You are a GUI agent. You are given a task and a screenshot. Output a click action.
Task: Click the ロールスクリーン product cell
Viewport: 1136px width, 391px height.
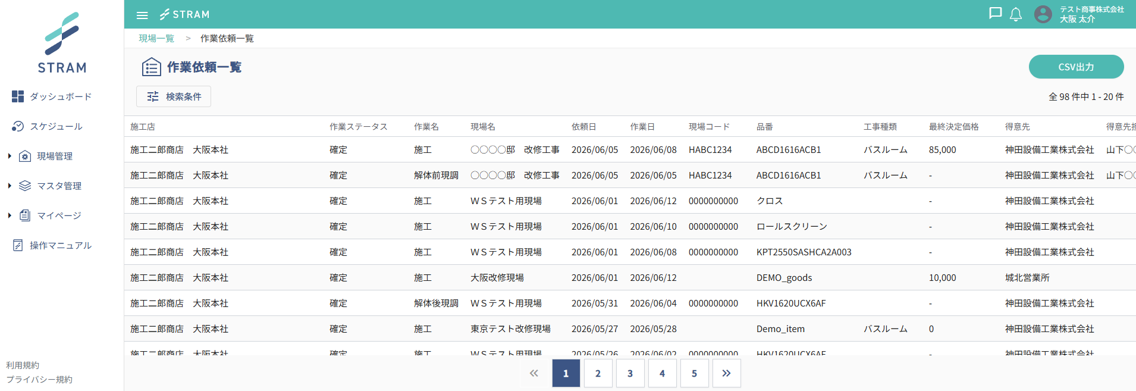point(792,226)
